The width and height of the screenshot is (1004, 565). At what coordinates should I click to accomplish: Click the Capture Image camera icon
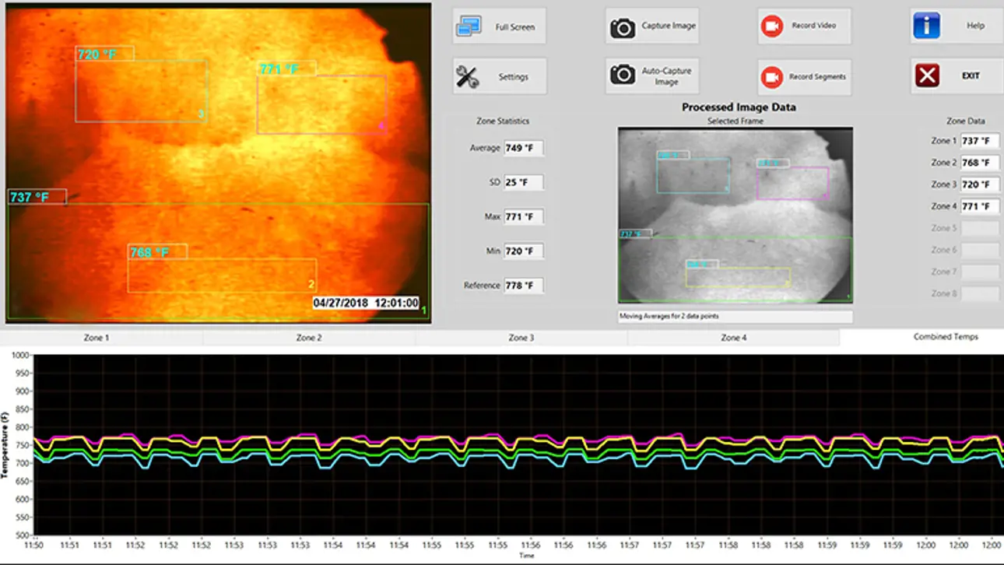[x=623, y=28]
